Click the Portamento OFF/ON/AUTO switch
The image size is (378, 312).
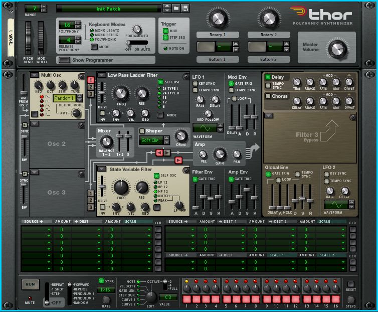(137, 43)
